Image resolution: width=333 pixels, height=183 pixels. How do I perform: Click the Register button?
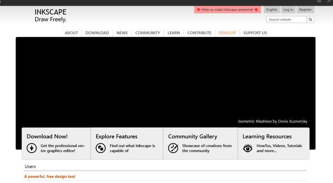point(305,10)
